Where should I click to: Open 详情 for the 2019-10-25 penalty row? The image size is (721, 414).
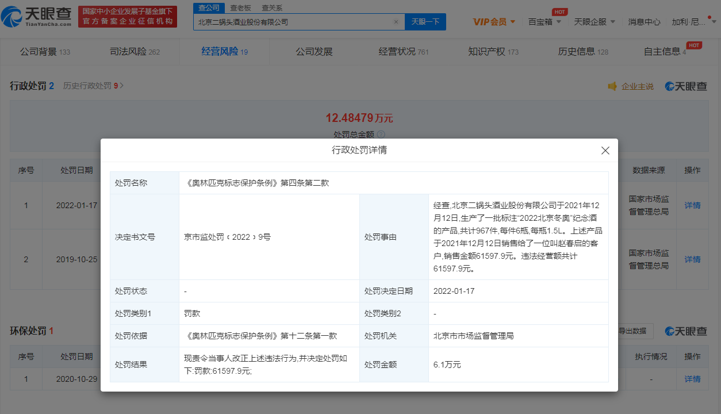click(x=692, y=259)
